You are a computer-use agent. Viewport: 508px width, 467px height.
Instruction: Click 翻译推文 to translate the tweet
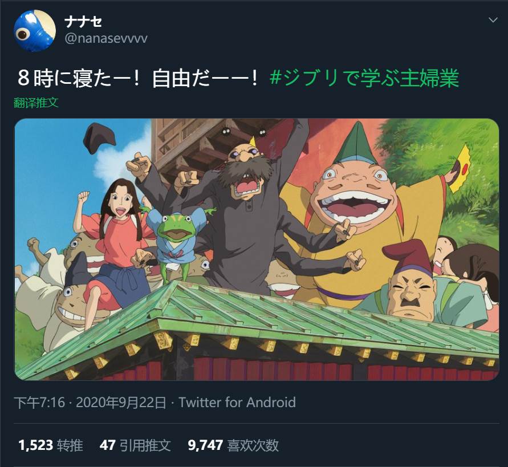pyautogui.click(x=36, y=103)
